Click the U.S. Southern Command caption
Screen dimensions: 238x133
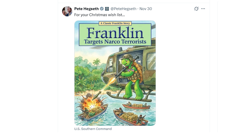click(93, 129)
